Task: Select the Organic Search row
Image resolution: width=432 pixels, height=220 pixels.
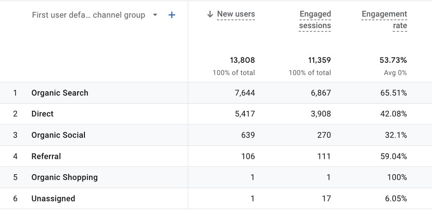Action: point(60,93)
